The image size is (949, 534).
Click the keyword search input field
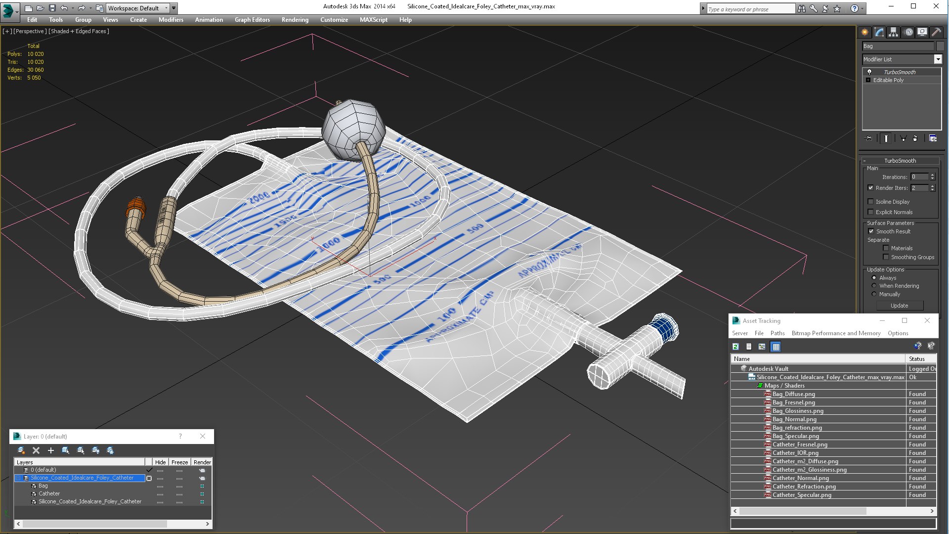750,9
